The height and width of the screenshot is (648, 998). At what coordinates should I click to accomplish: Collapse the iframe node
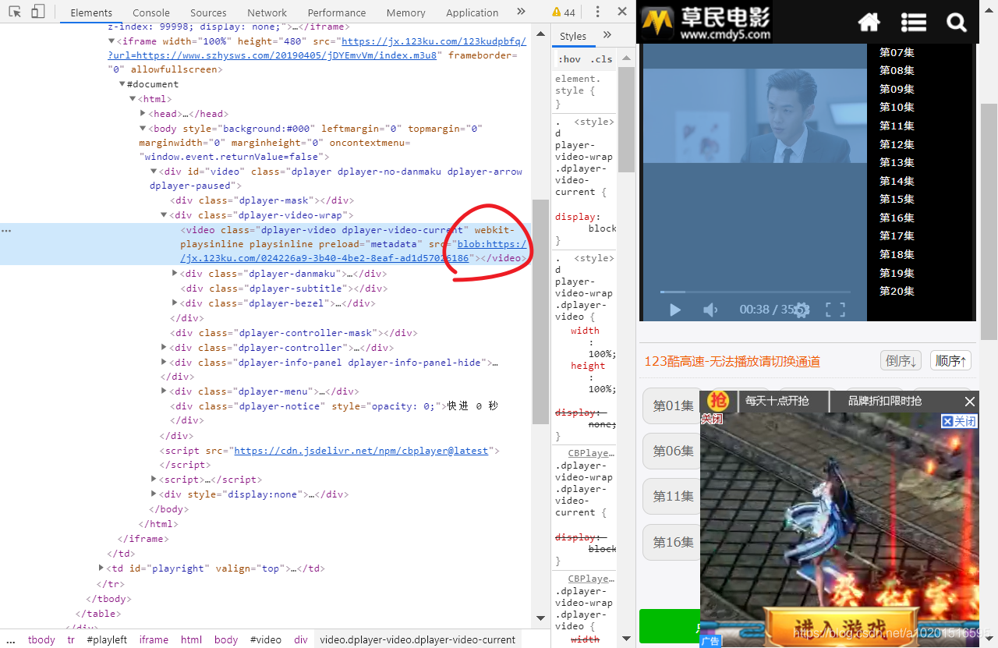point(111,41)
